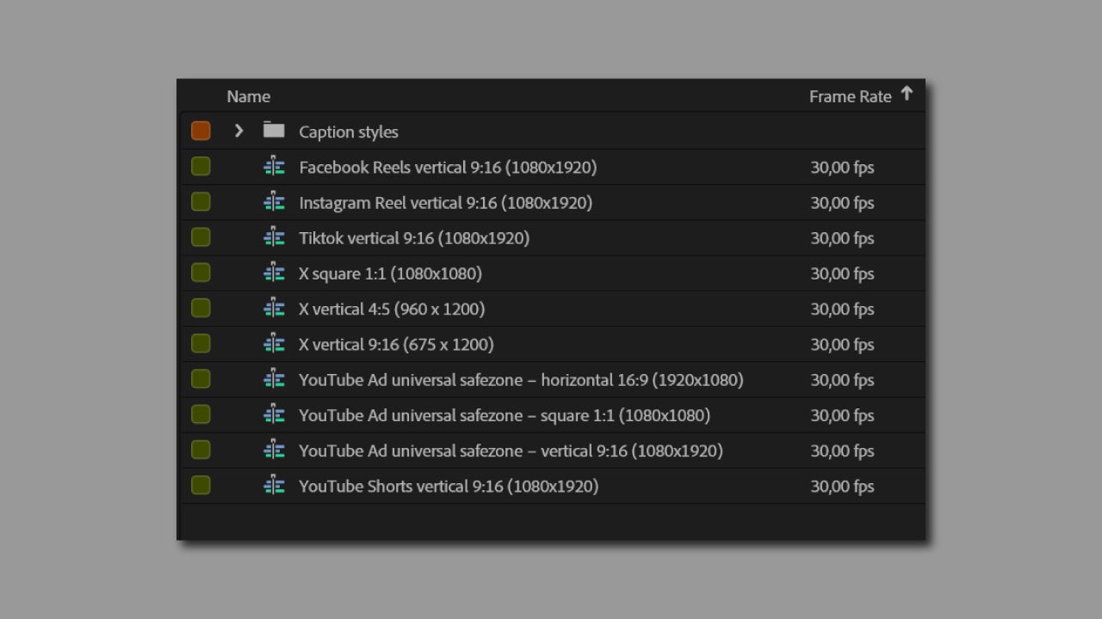
Task: Sort by the Name column header
Action: pyautogui.click(x=248, y=96)
